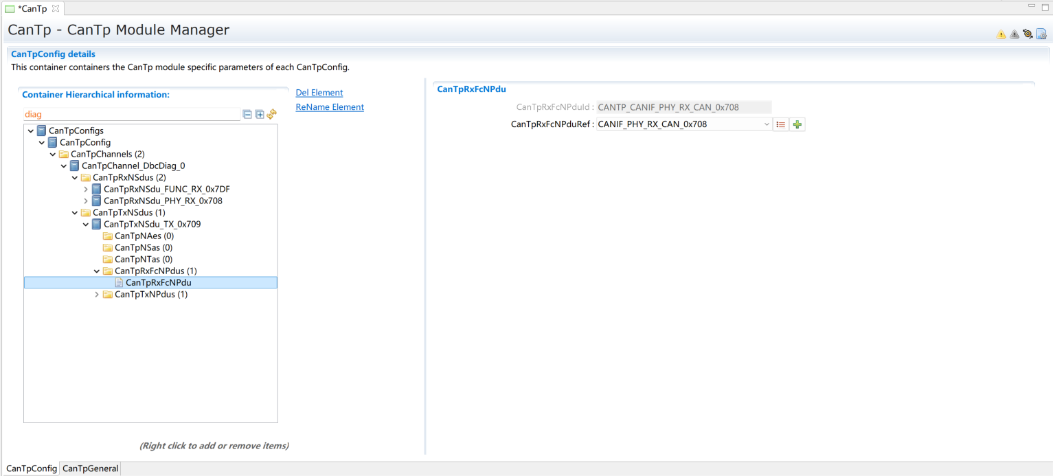Viewport: 1053px width, 476px height.
Task: Collapse the CanTpRxFcNPdus folder
Action: pyautogui.click(x=97, y=271)
